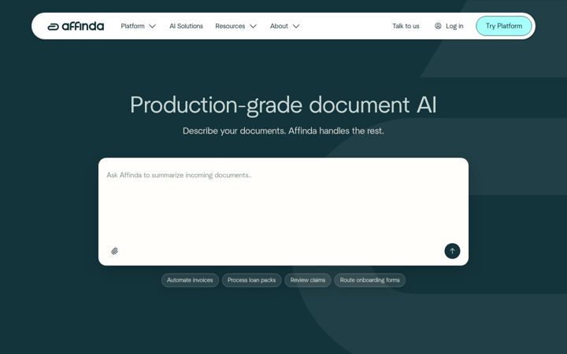Follow the Talk to us link

(x=406, y=26)
